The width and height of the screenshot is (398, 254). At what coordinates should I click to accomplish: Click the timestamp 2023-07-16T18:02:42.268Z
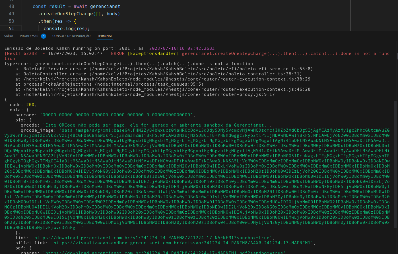(182, 48)
